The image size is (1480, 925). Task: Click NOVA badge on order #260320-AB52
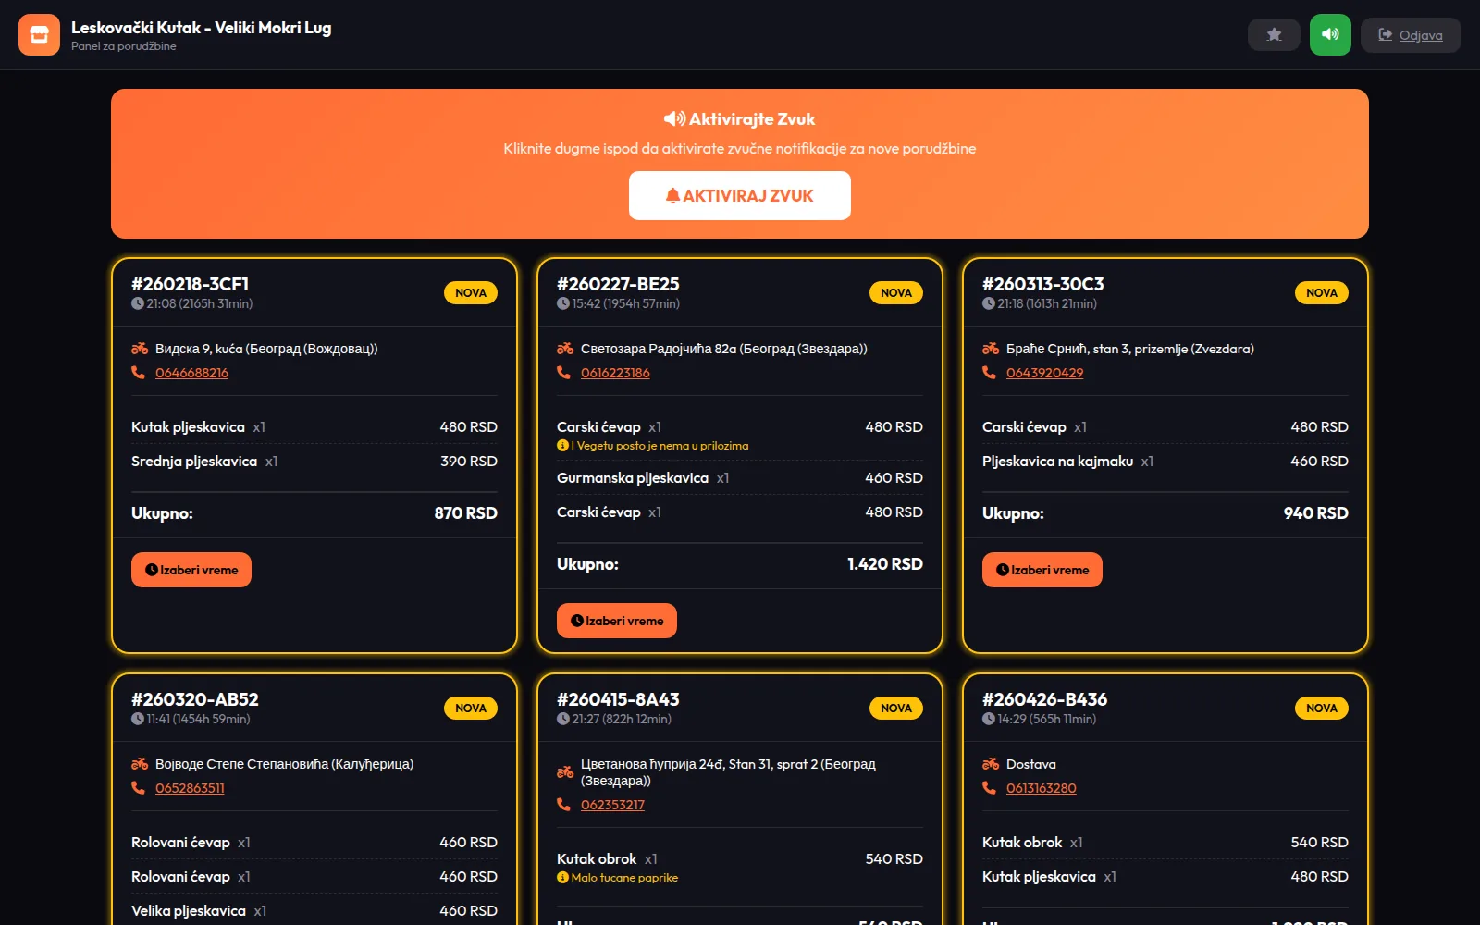(x=471, y=708)
